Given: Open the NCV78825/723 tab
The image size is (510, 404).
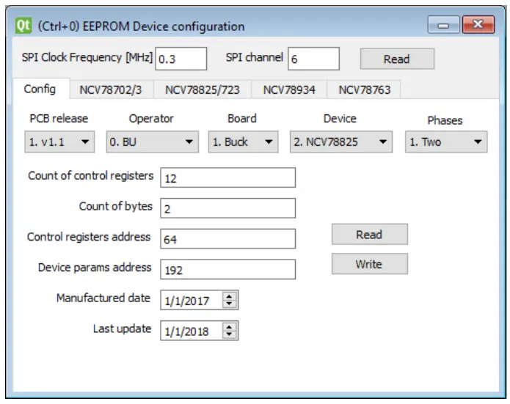Looking at the screenshot, I should (x=203, y=89).
